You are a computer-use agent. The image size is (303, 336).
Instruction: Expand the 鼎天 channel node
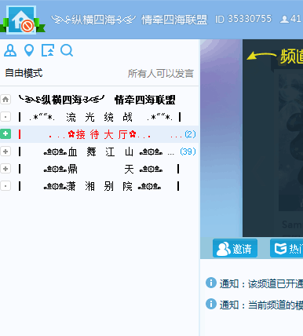click(x=5, y=169)
